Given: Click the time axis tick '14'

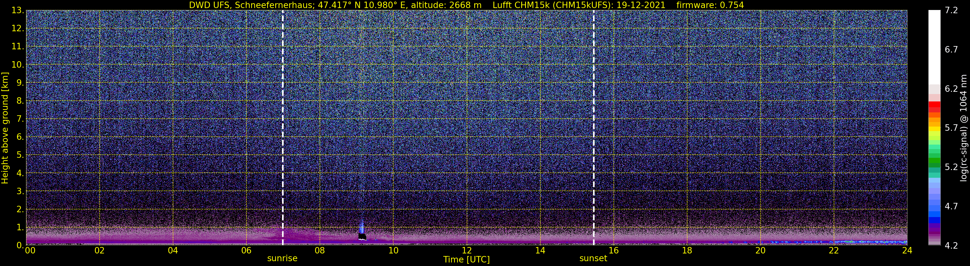Looking at the screenshot, I should (540, 251).
